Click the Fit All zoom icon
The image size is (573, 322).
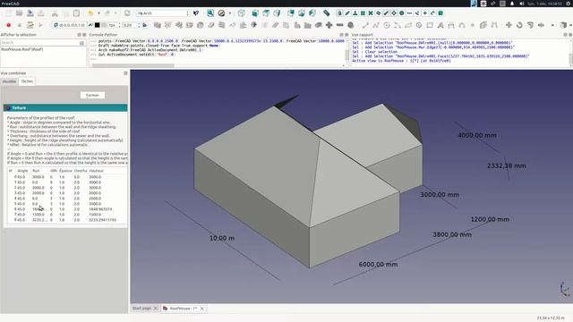(x=210, y=13)
